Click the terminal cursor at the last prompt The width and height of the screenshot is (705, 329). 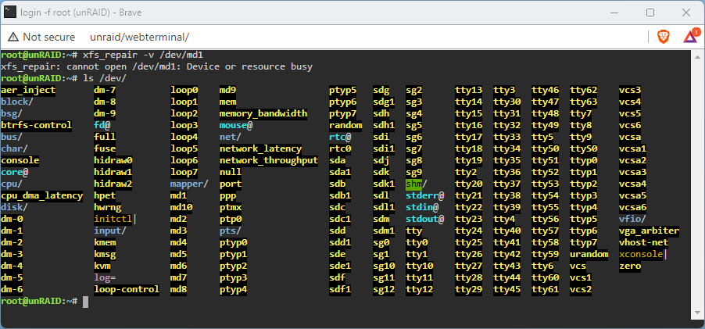85,302
